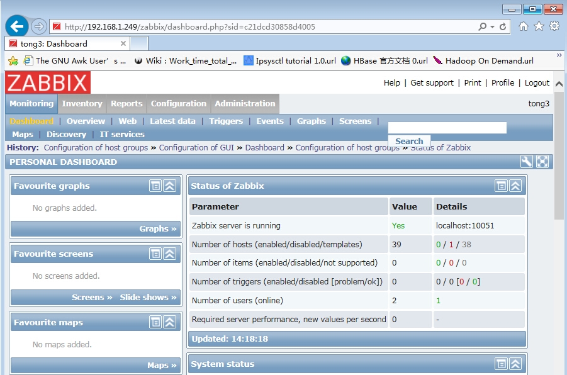Open the Screens submenu item
Screen dimensions: 567x375
click(355, 121)
